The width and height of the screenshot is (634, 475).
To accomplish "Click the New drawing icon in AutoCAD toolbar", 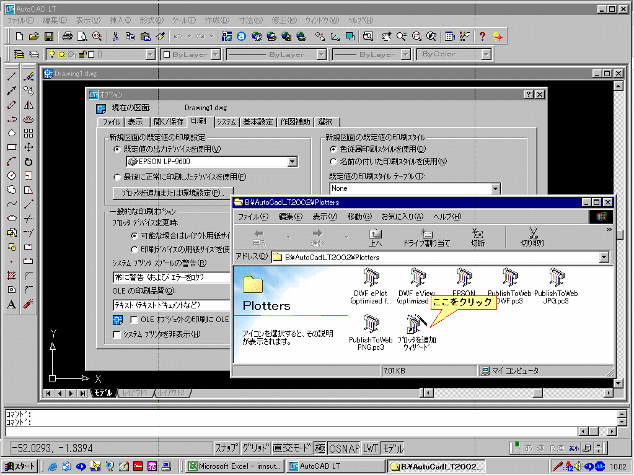I will click(19, 37).
